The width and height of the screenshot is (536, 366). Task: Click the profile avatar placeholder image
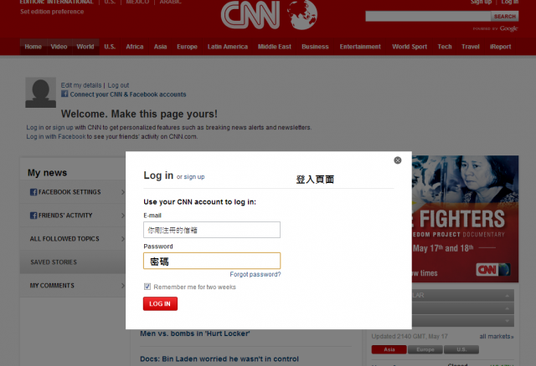click(41, 93)
